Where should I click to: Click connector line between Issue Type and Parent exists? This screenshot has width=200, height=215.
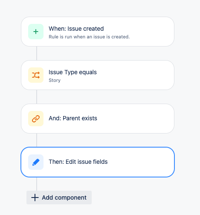click(x=37, y=97)
